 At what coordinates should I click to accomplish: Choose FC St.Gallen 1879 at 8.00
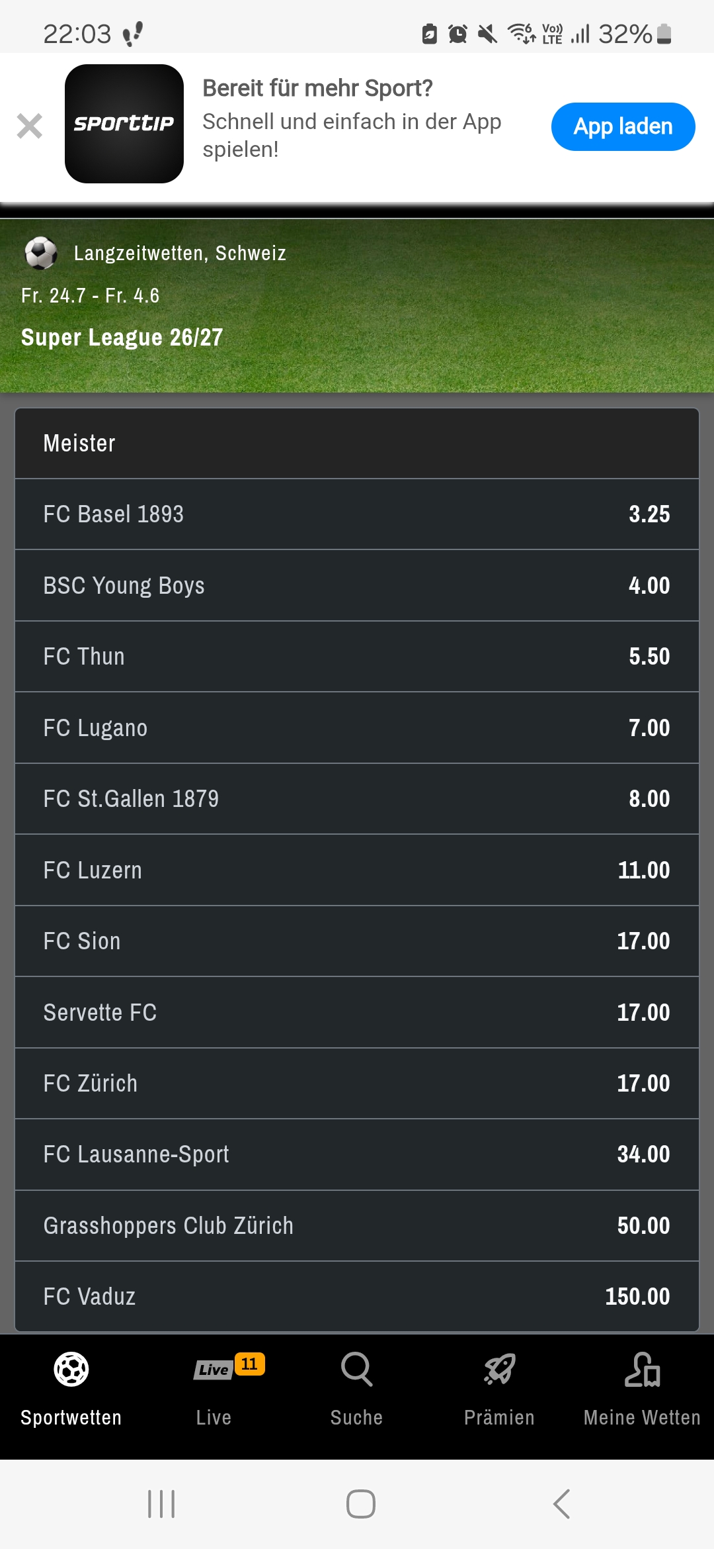[357, 799]
